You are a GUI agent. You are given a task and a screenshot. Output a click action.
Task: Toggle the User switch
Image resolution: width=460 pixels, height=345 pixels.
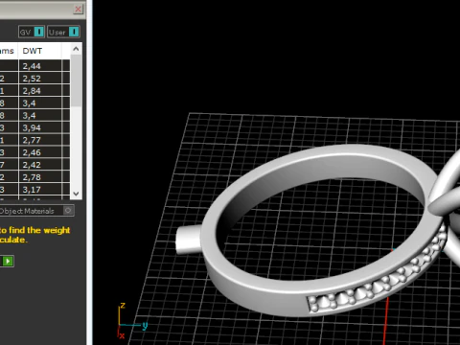[63, 32]
